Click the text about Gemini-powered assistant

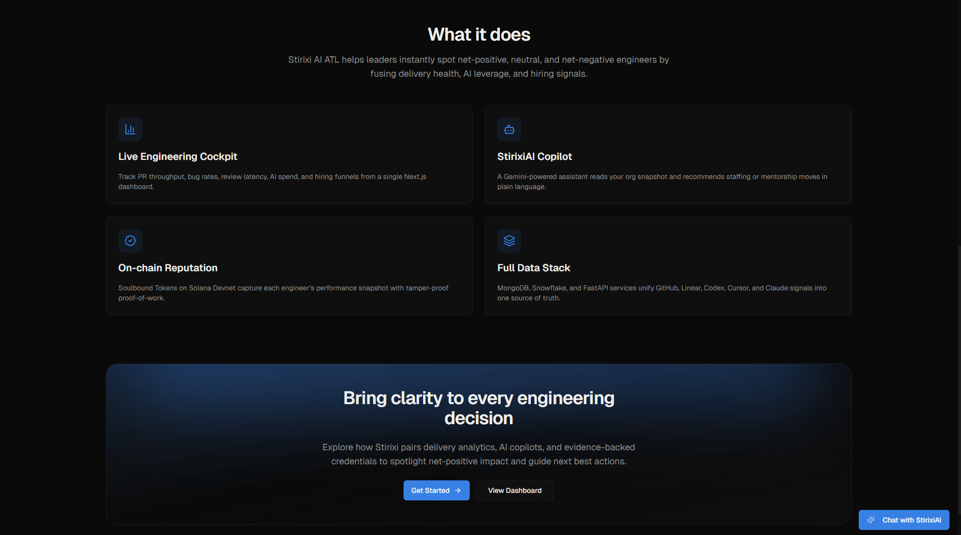(662, 182)
